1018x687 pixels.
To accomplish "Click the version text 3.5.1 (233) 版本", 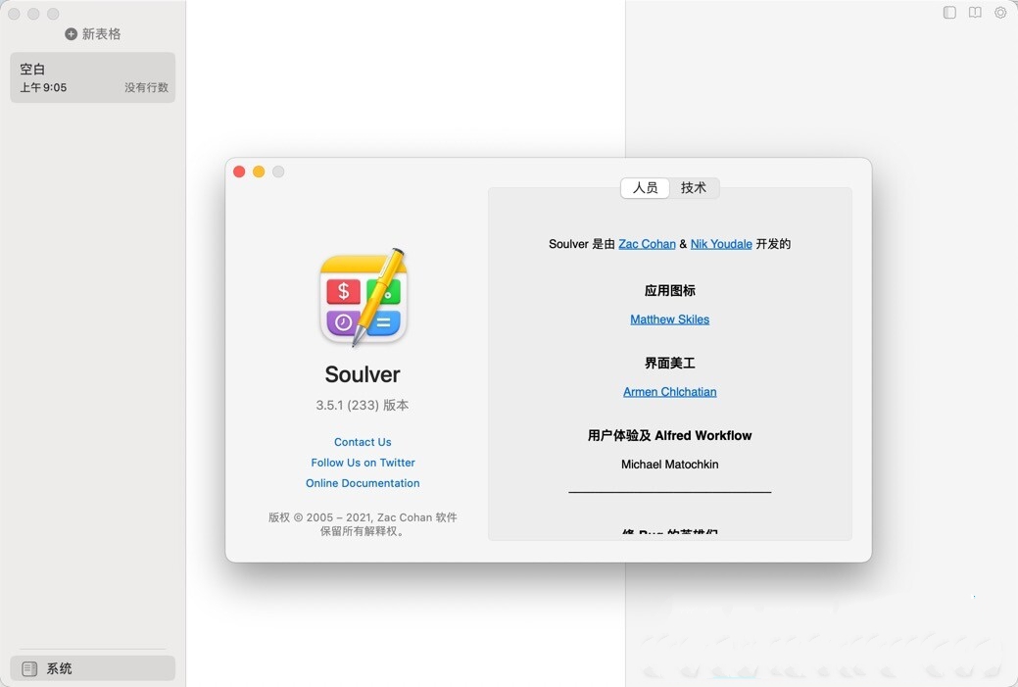I will click(363, 405).
